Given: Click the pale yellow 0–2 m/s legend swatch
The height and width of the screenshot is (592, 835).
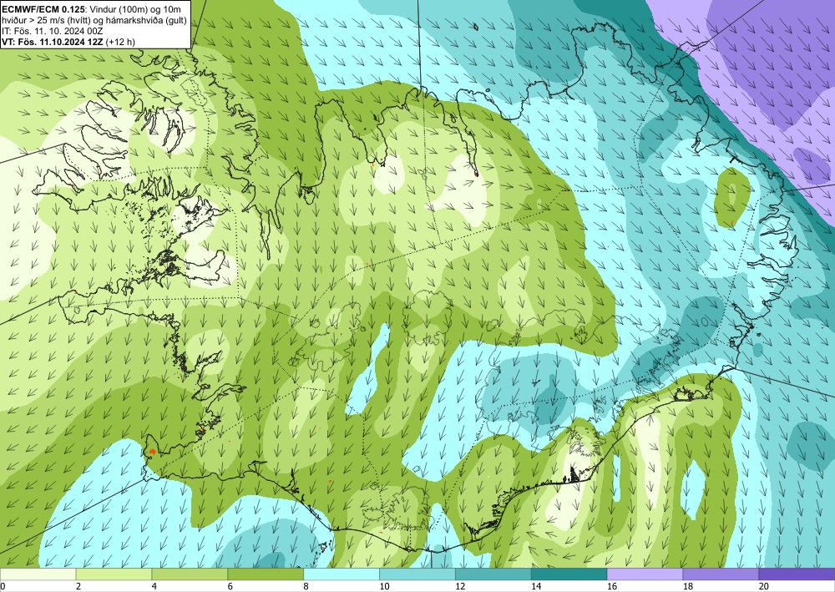Looking at the screenshot, I should 38,574.
